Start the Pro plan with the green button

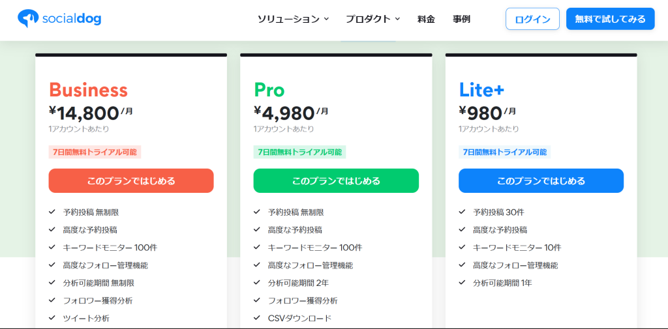click(336, 181)
